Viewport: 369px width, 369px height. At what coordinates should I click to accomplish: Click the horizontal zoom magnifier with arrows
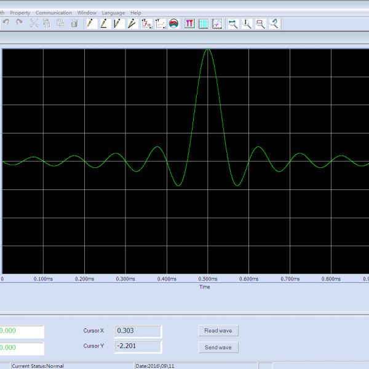click(233, 23)
